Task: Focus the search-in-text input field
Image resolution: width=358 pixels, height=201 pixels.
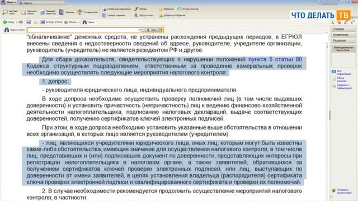Action: tap(83, 30)
